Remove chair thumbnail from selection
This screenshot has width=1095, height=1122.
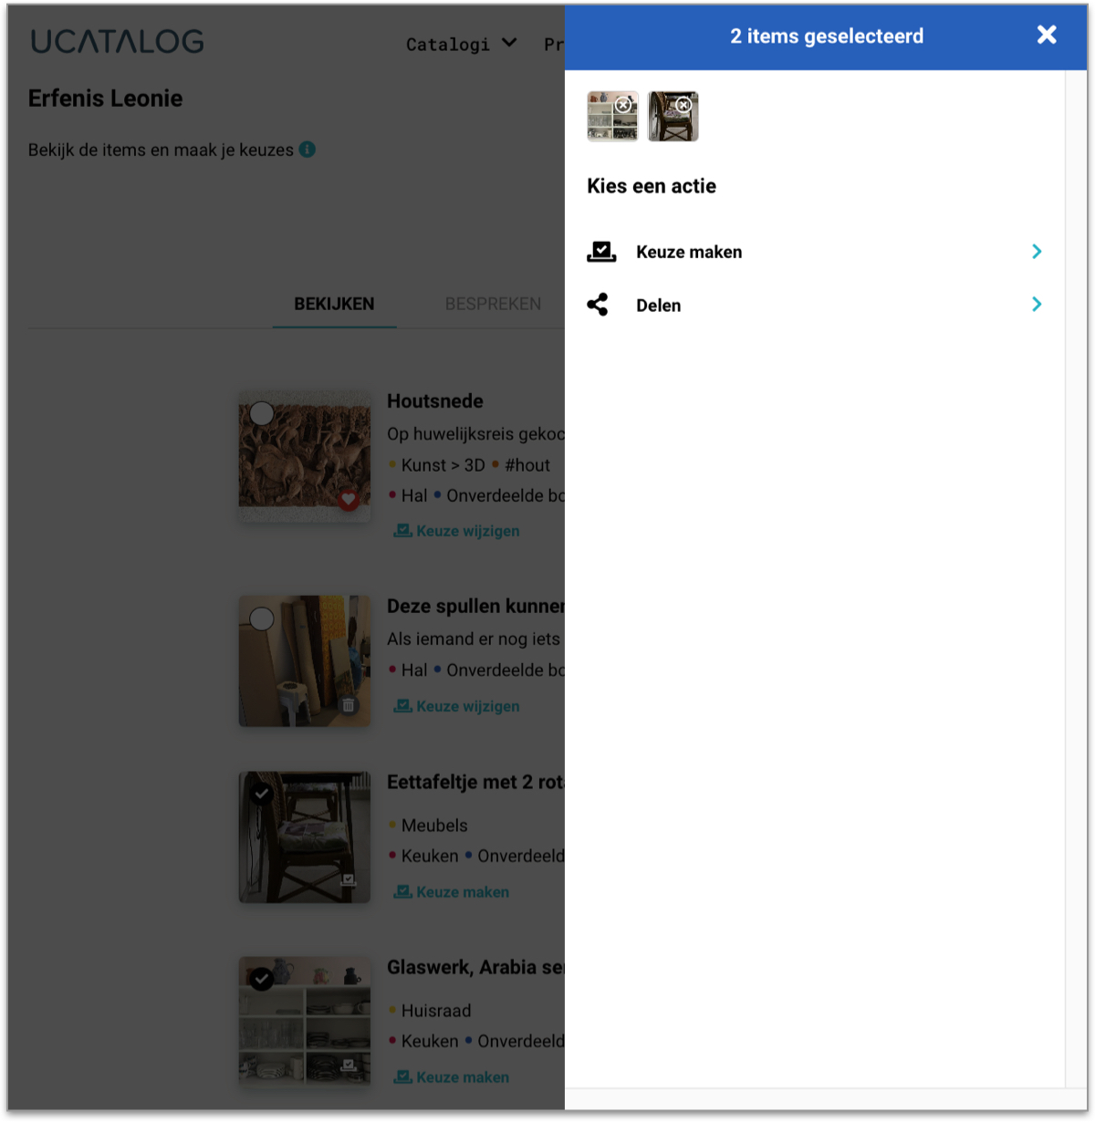click(683, 105)
